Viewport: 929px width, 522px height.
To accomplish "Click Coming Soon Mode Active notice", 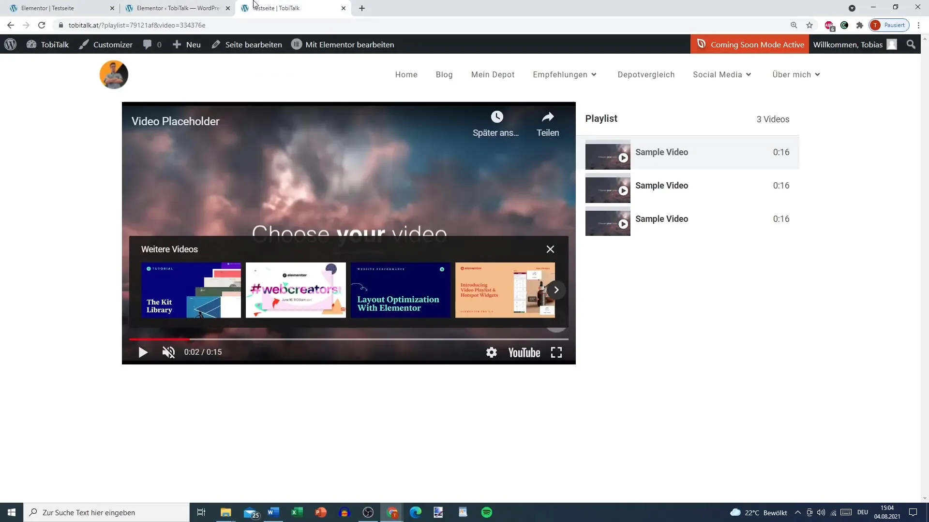I will [x=749, y=44].
